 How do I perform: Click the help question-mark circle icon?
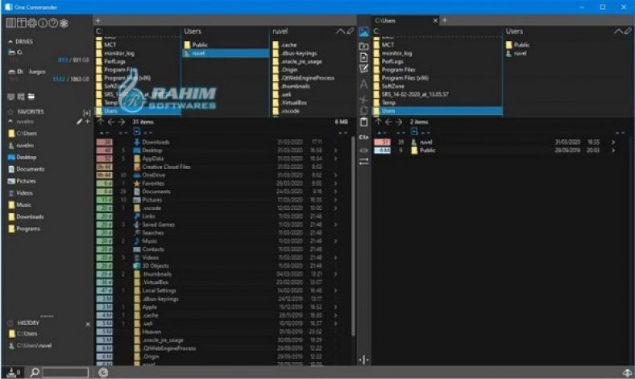click(x=53, y=23)
